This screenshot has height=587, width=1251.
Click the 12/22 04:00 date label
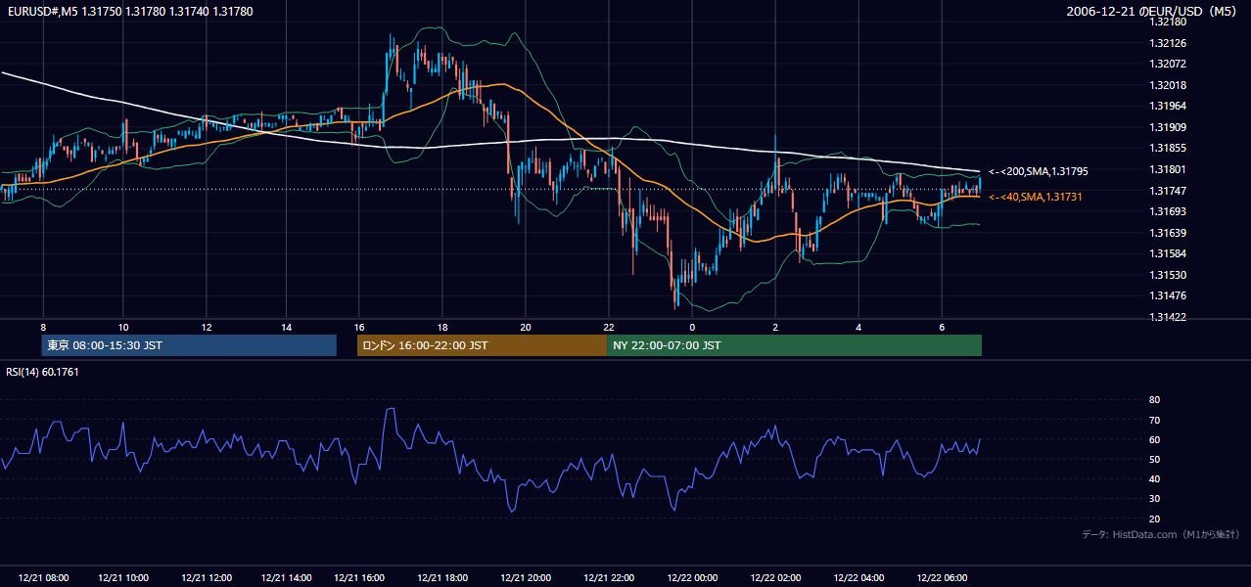pos(858,578)
